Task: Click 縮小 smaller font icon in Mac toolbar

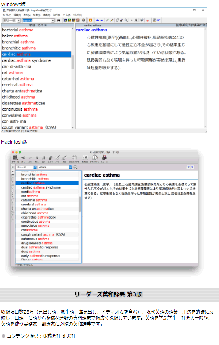Action: pos(37,159)
